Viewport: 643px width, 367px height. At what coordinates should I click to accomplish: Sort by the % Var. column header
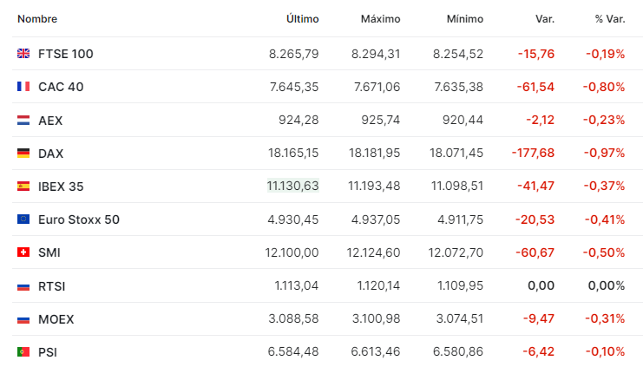click(x=610, y=19)
